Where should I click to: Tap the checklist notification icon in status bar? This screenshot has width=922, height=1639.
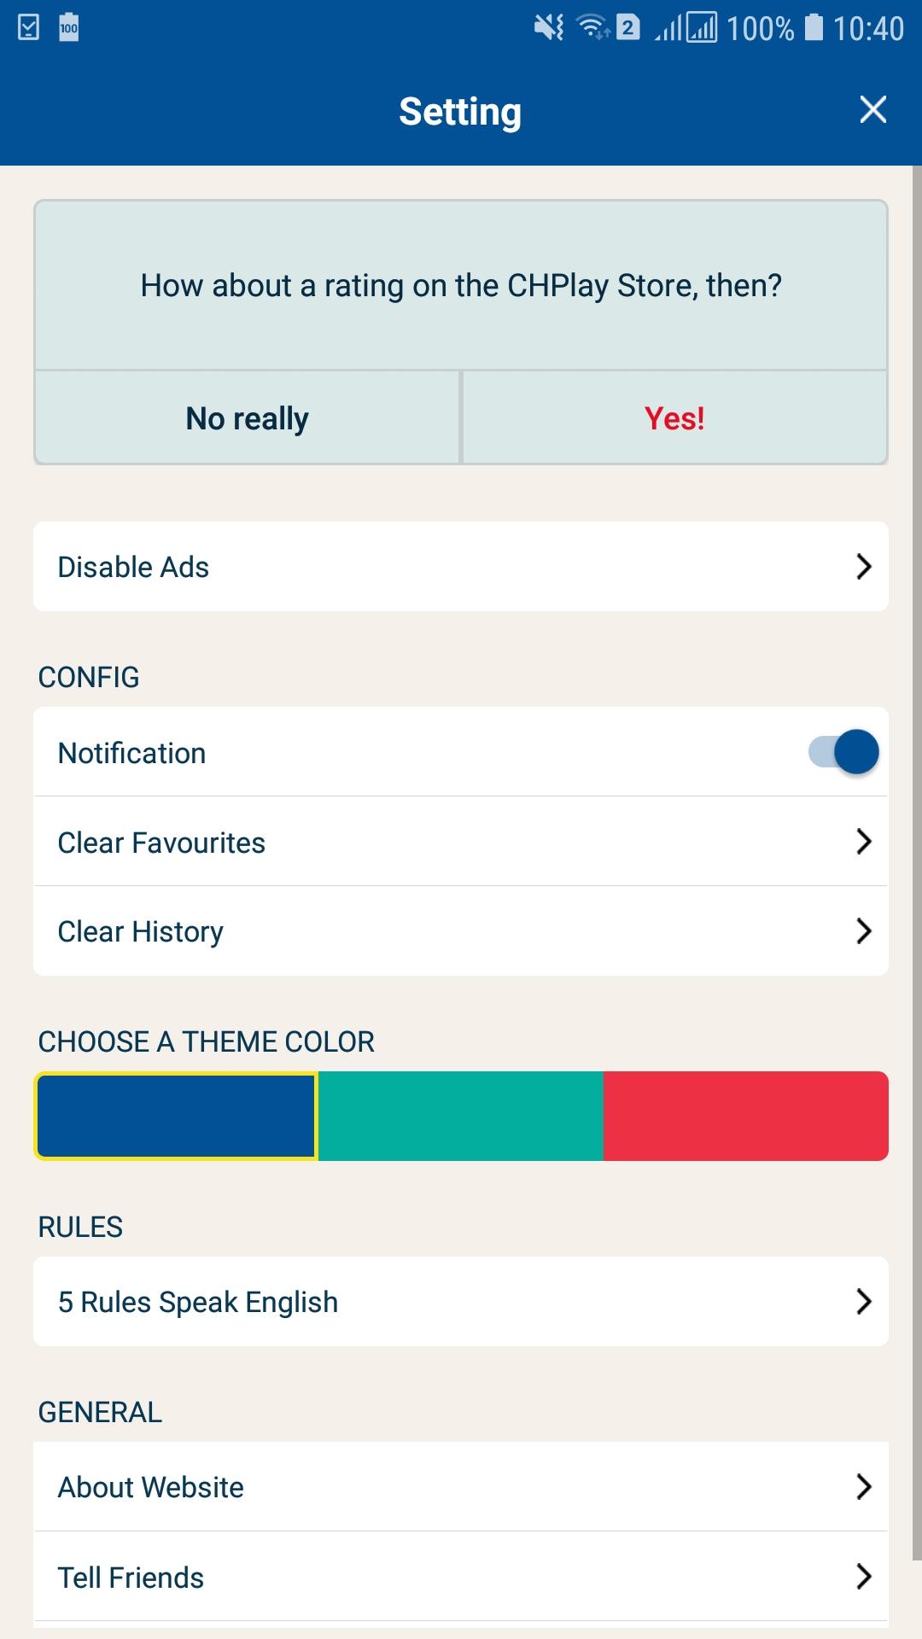tap(28, 27)
